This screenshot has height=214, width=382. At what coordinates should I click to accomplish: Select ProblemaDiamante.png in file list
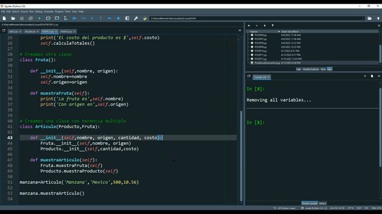(267, 63)
